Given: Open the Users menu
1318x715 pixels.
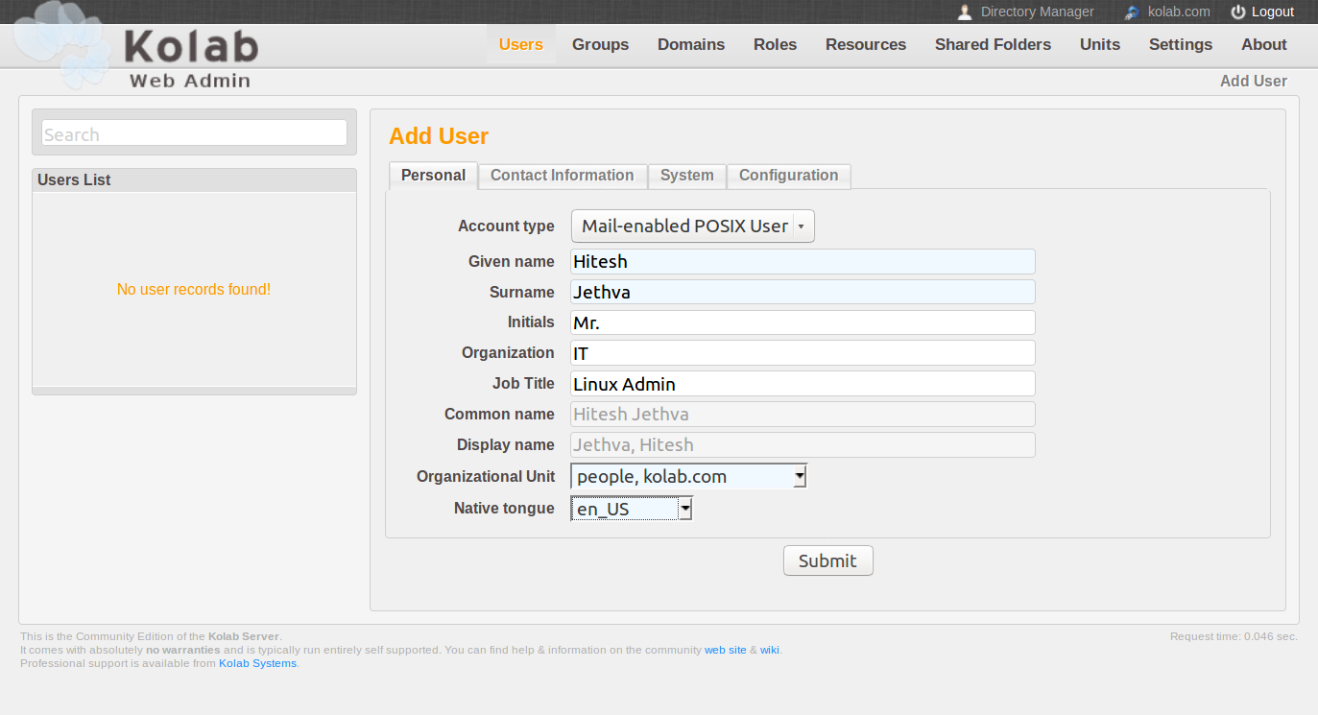Looking at the screenshot, I should click(521, 44).
